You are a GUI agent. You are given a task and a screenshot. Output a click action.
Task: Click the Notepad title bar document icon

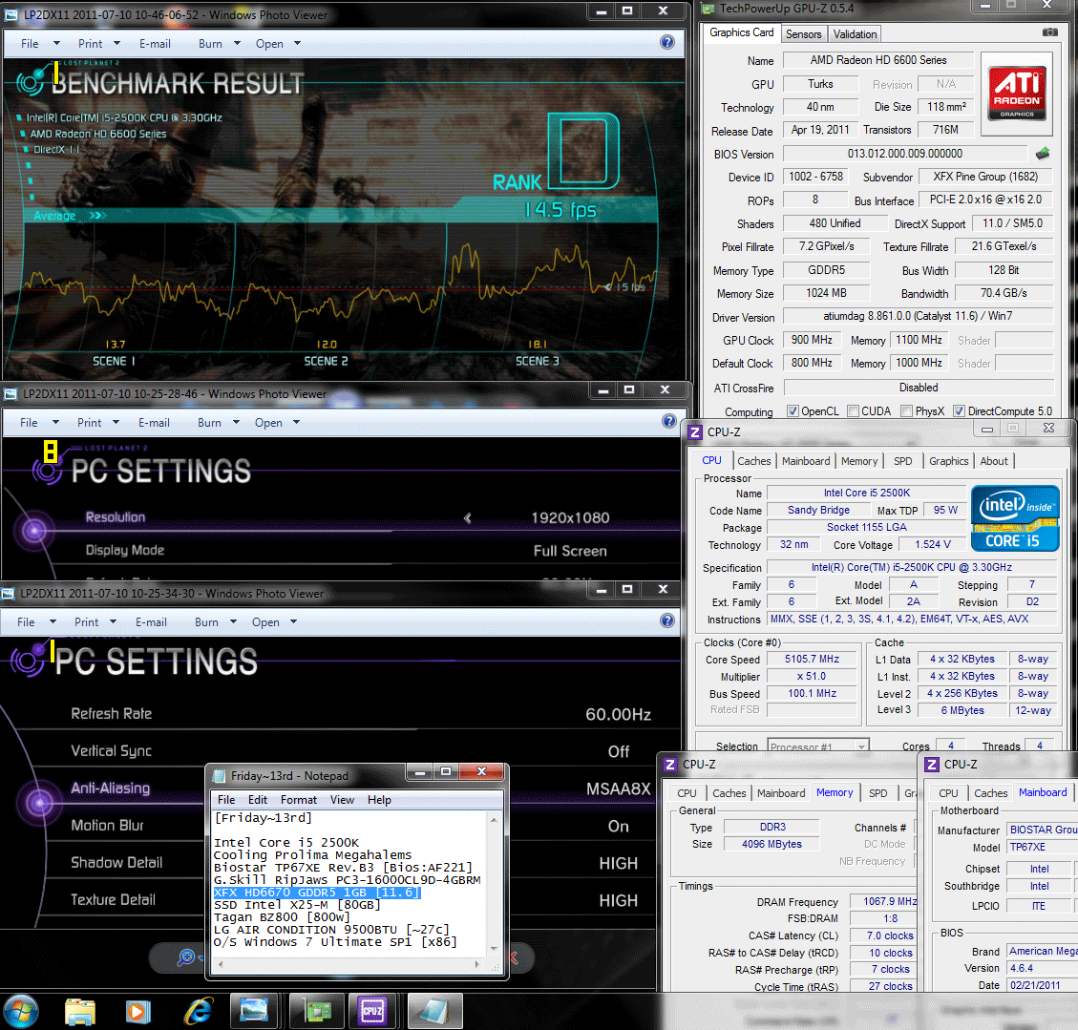coord(220,776)
